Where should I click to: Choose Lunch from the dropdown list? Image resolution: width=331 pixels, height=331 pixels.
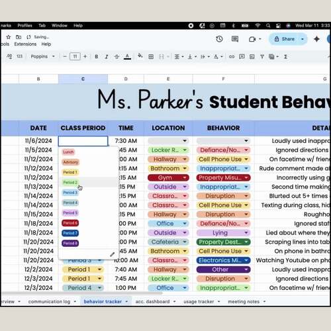click(x=68, y=152)
